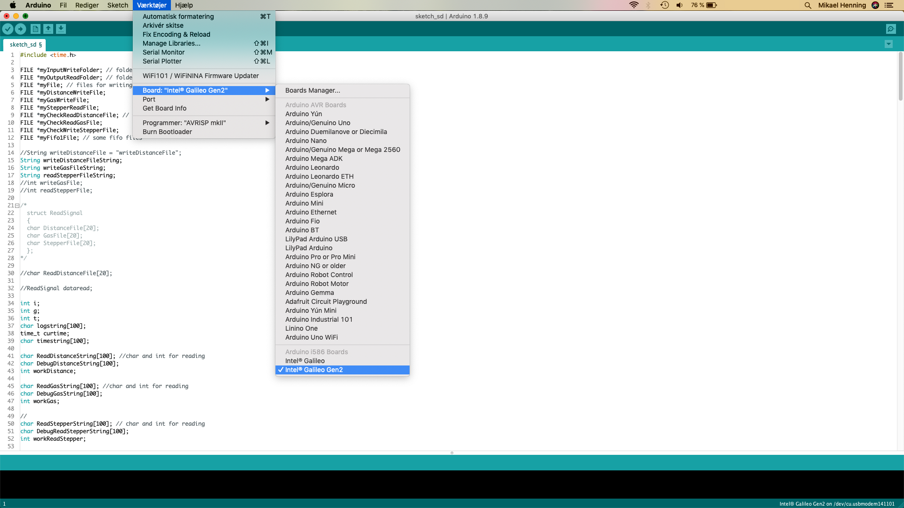
Task: Open the Sketch menu
Action: pos(118,5)
